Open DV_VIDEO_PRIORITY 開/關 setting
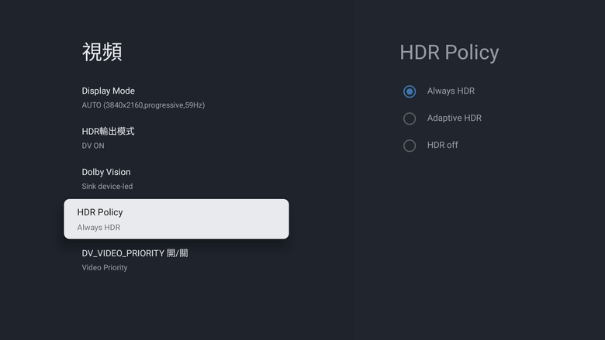 (x=176, y=260)
